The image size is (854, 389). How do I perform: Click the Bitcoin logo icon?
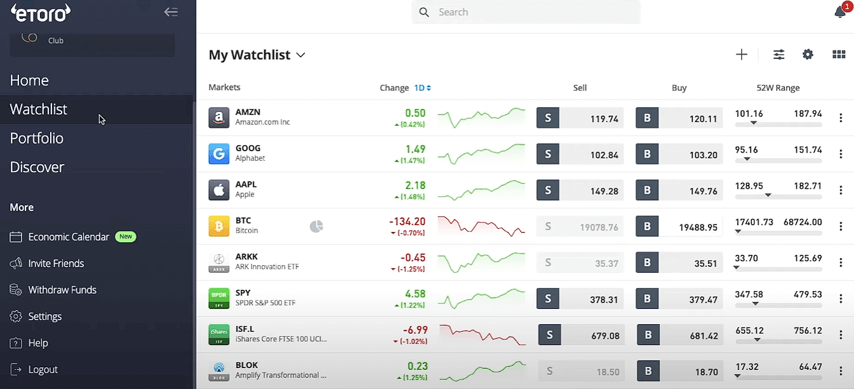[x=219, y=226]
